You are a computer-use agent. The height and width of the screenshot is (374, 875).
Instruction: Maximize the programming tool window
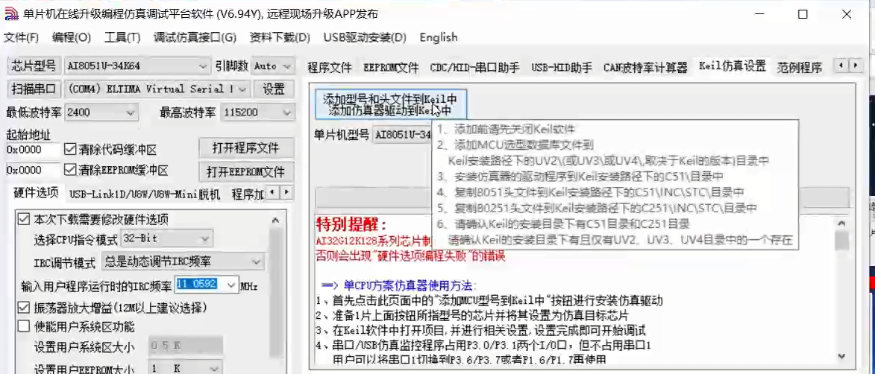[803, 14]
